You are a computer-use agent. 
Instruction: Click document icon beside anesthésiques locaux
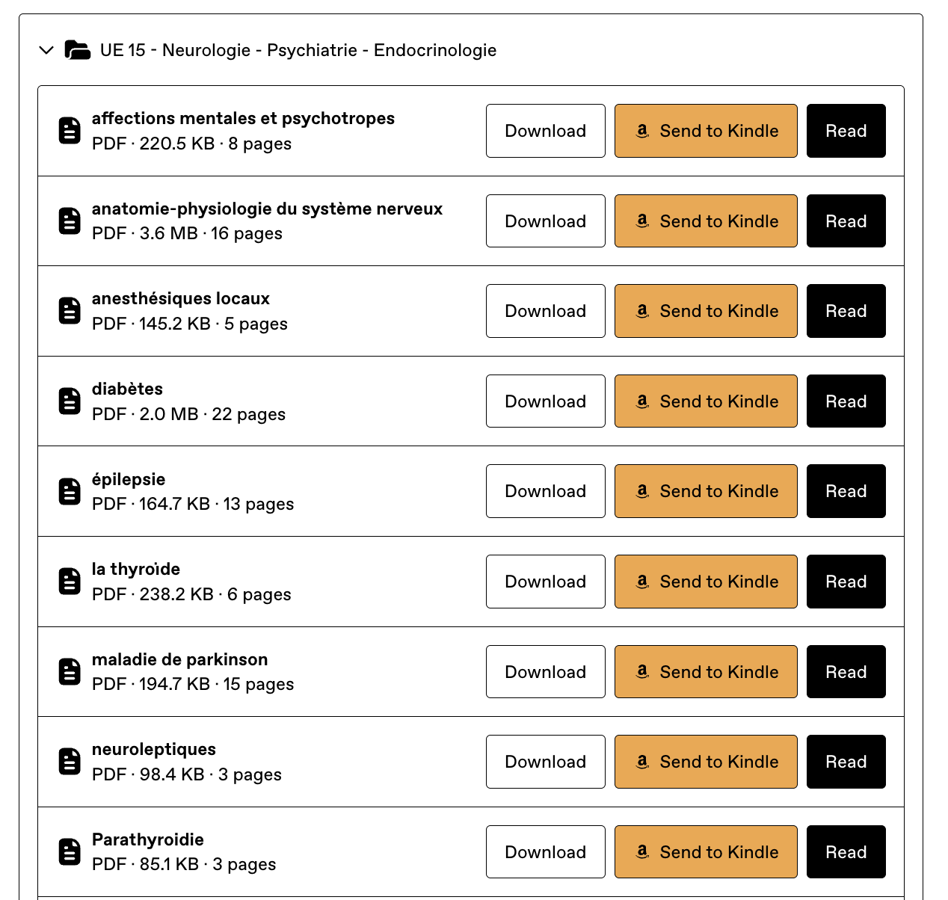(70, 311)
